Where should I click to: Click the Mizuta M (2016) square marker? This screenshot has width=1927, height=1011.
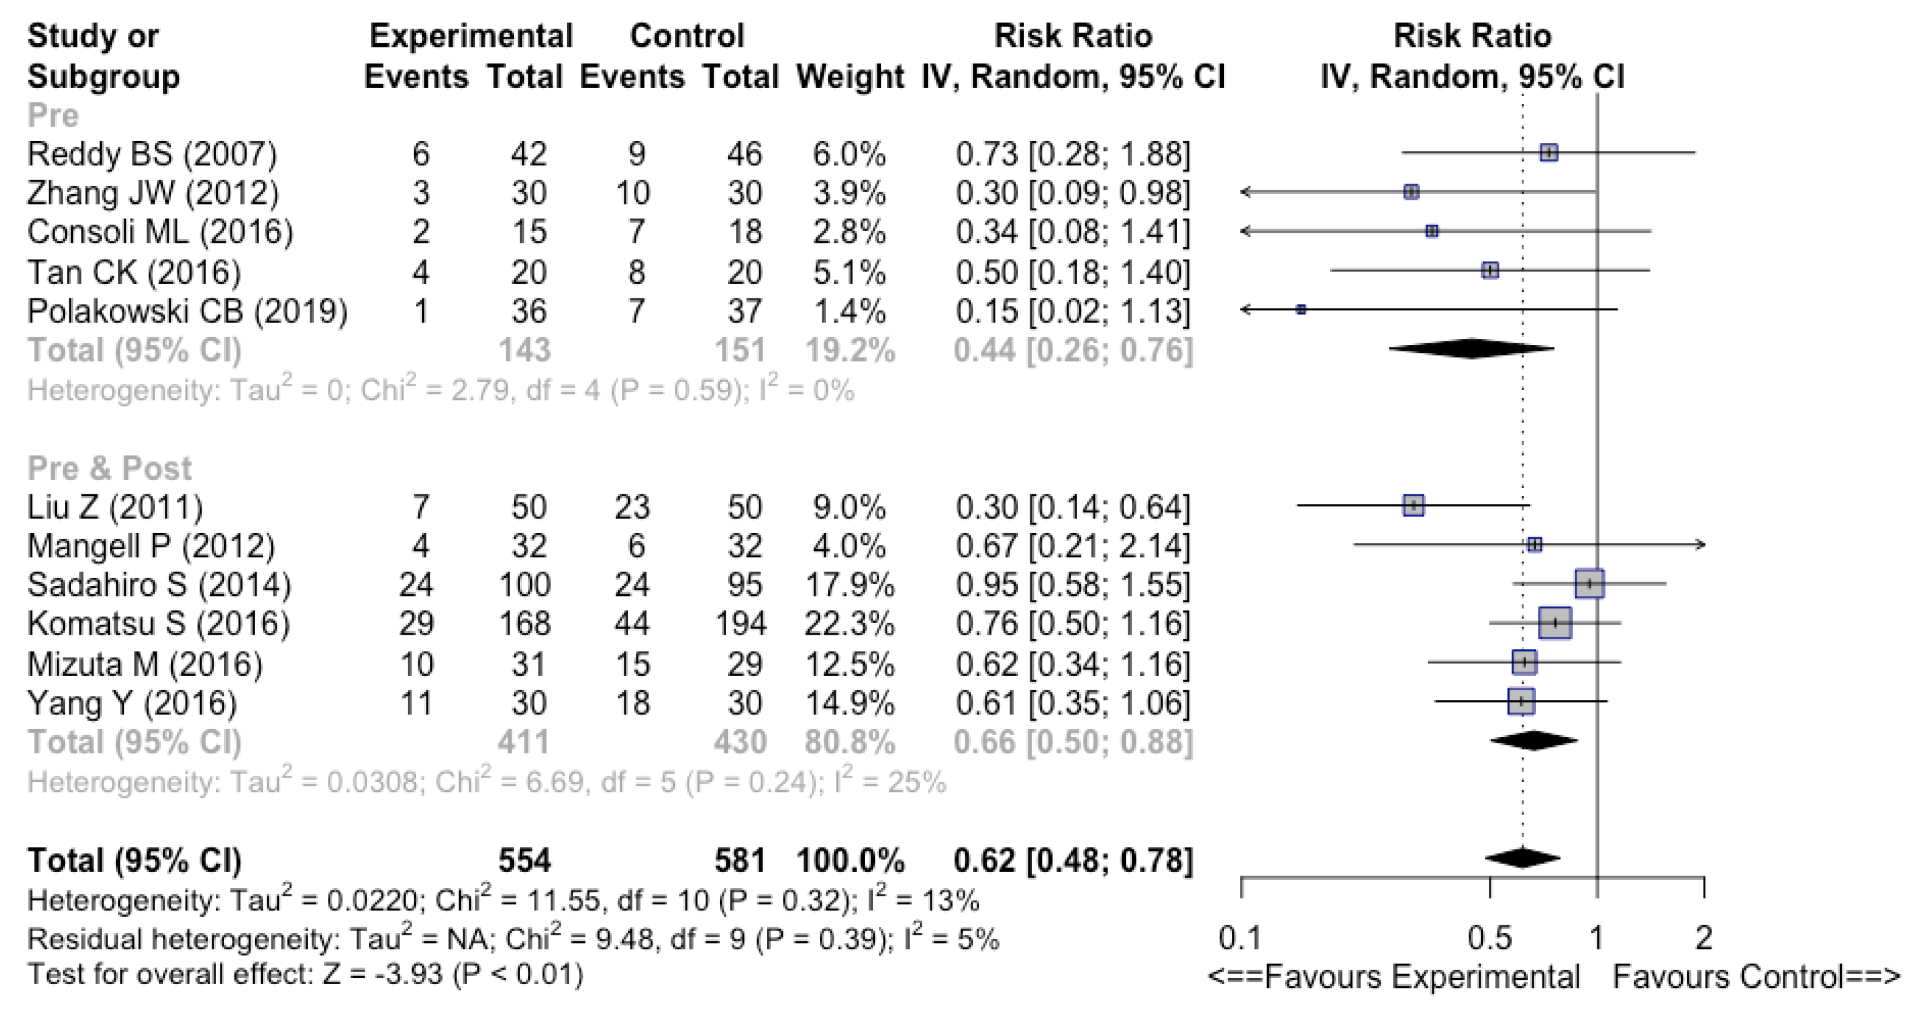pyautogui.click(x=1524, y=663)
